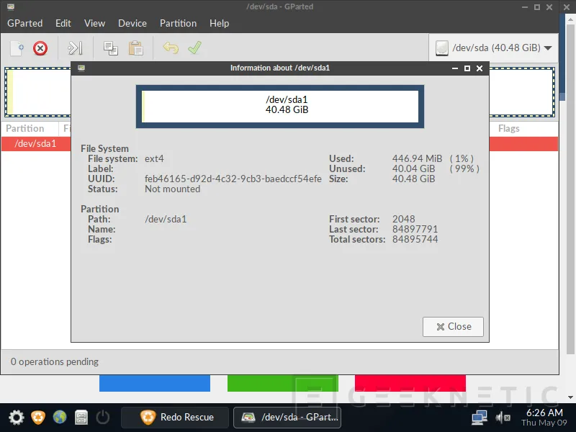
Task: Apply all operations with green checkmark
Action: coord(194,48)
